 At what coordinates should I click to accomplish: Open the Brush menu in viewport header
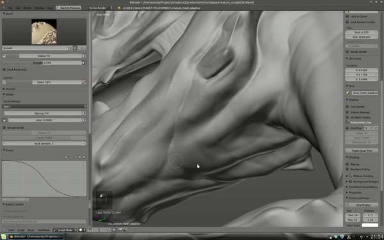click(31, 230)
